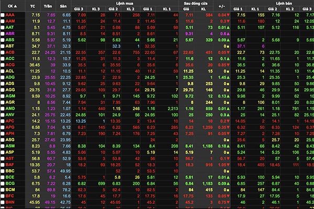Viewport: 314px width, 209px height.
Task: Open the APG stock symbol
Action: tap(10, 127)
